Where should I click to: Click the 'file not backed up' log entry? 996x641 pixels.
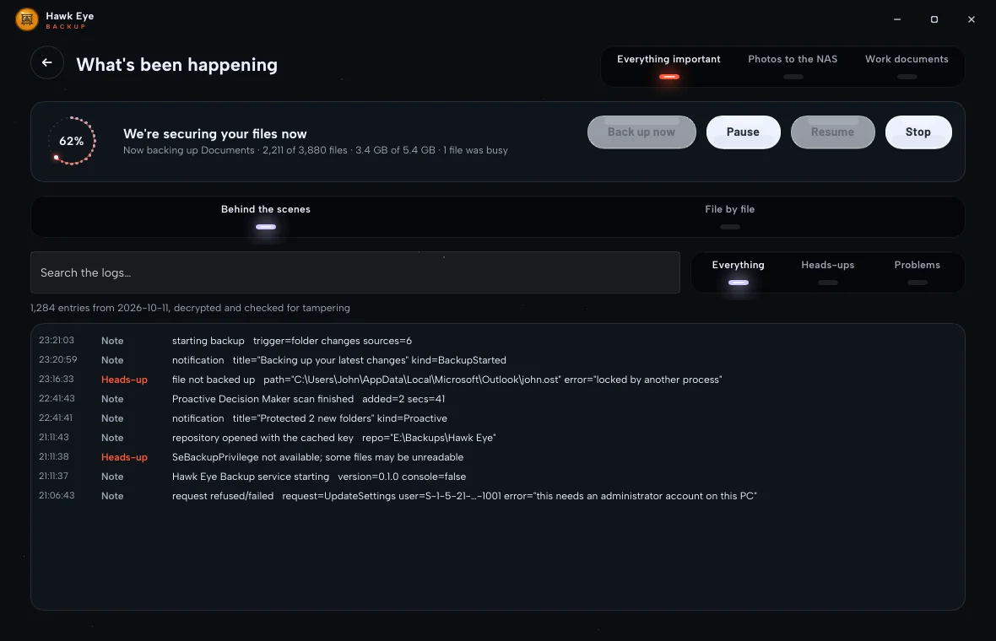[x=497, y=380]
